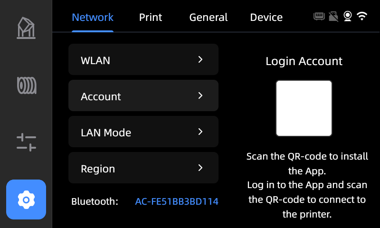Open the printer home icon in the sidebar
380x228 pixels.
click(x=26, y=28)
